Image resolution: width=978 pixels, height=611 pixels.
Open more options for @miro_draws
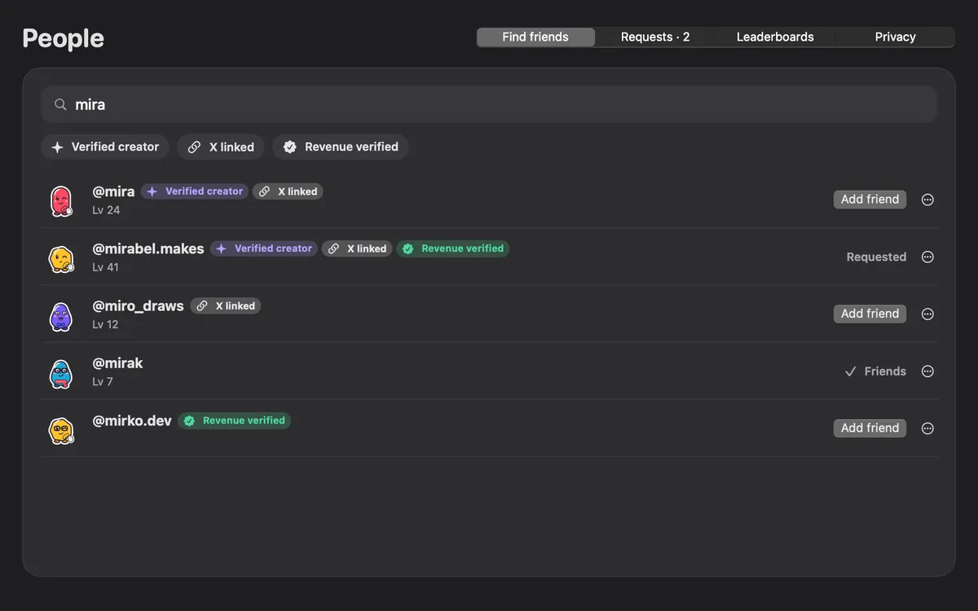927,314
